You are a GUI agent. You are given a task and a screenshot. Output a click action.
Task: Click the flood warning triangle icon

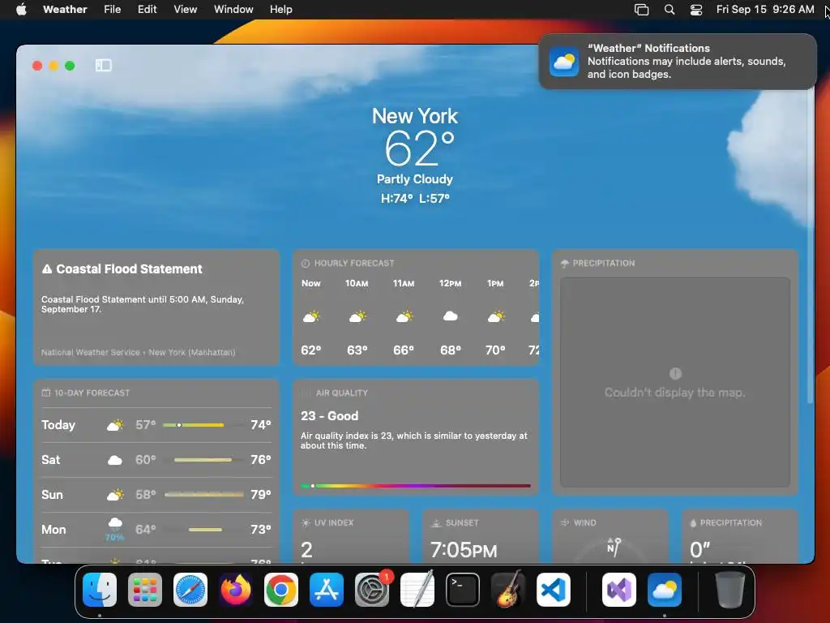pyautogui.click(x=47, y=269)
